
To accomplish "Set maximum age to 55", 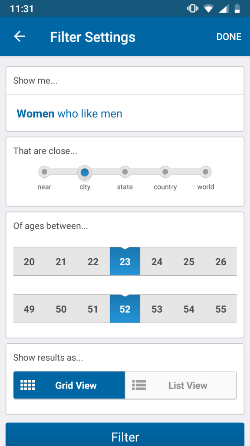I will (x=220, y=309).
